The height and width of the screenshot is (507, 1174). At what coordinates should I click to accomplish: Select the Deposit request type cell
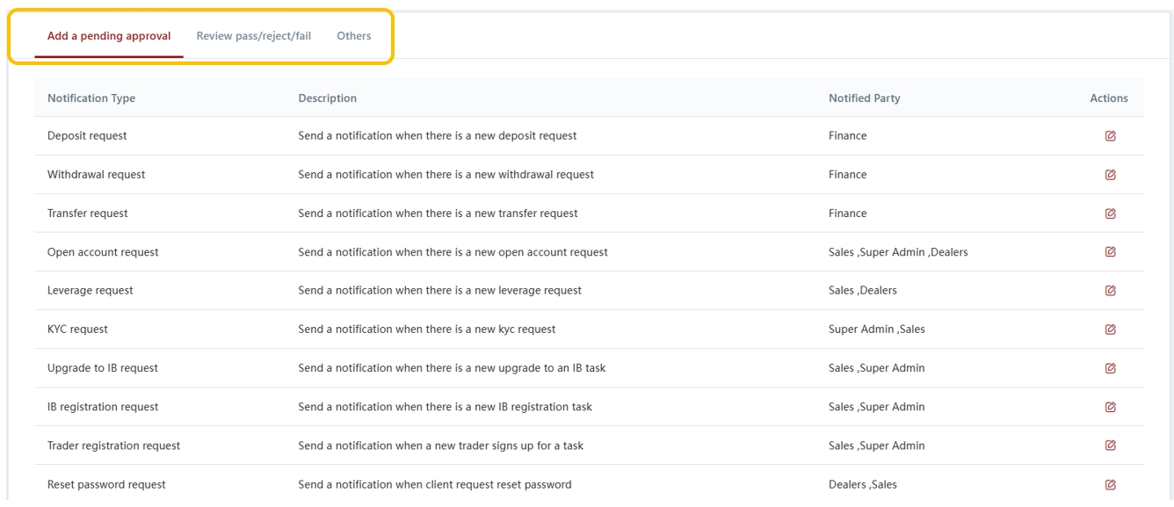[x=87, y=136]
